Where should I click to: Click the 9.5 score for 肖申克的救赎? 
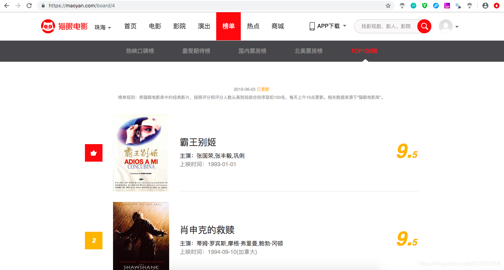[407, 239]
